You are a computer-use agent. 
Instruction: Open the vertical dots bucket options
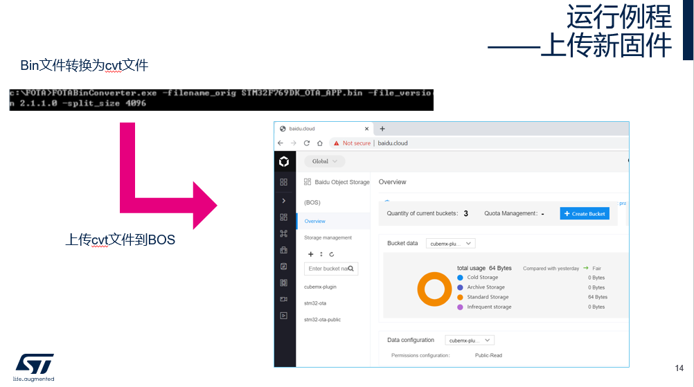(x=321, y=254)
